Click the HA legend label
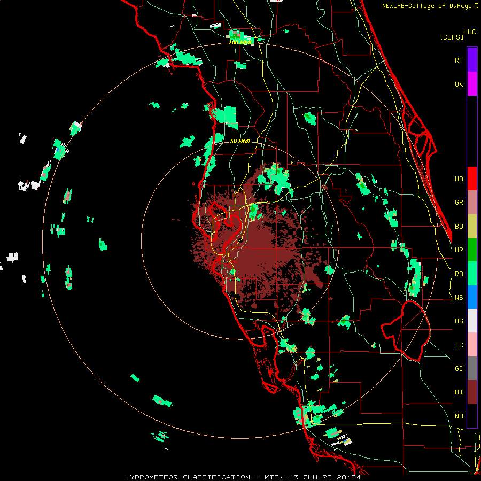 pyautogui.click(x=459, y=179)
